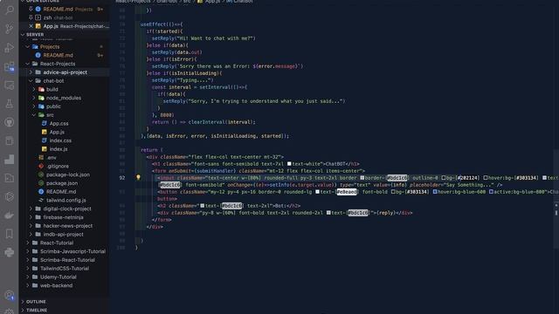559x314 pixels.
Task: Open the Extensions view
Action: pyautogui.click(x=10, y=66)
